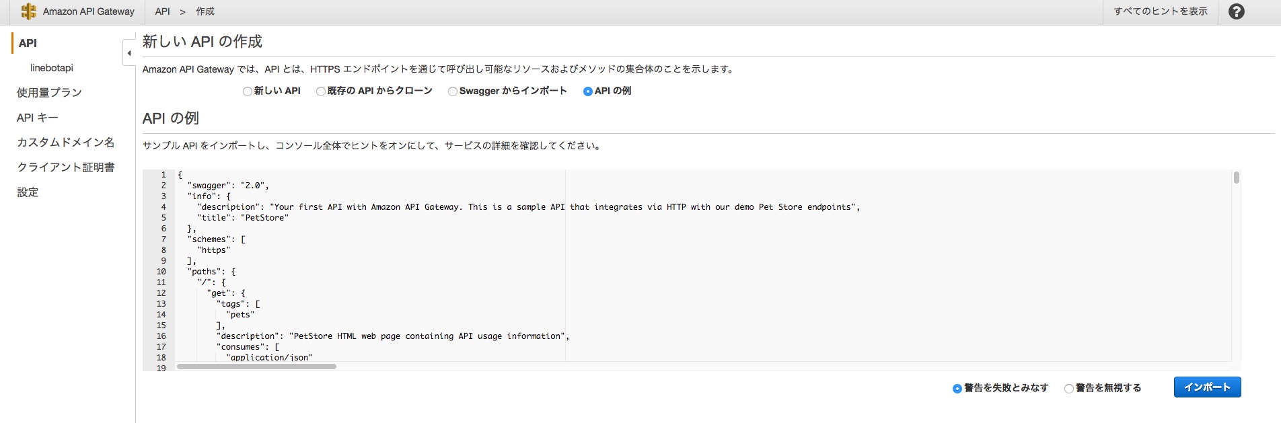Click the "consumes": [ line
This screenshot has height=423, width=1281.
pos(248,347)
